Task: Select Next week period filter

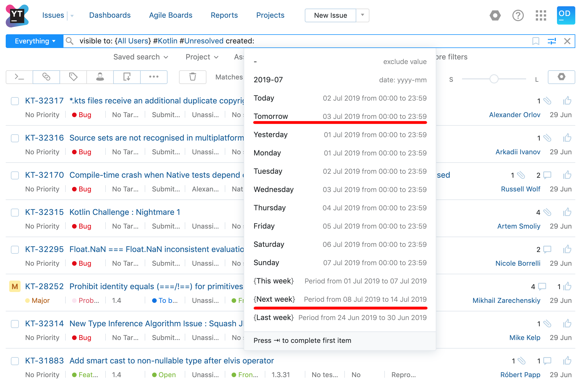Action: 274,299
